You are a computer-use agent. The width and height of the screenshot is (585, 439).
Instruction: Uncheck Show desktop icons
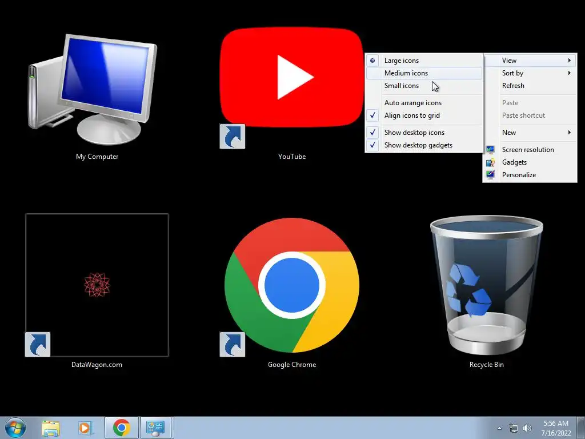[424, 133]
